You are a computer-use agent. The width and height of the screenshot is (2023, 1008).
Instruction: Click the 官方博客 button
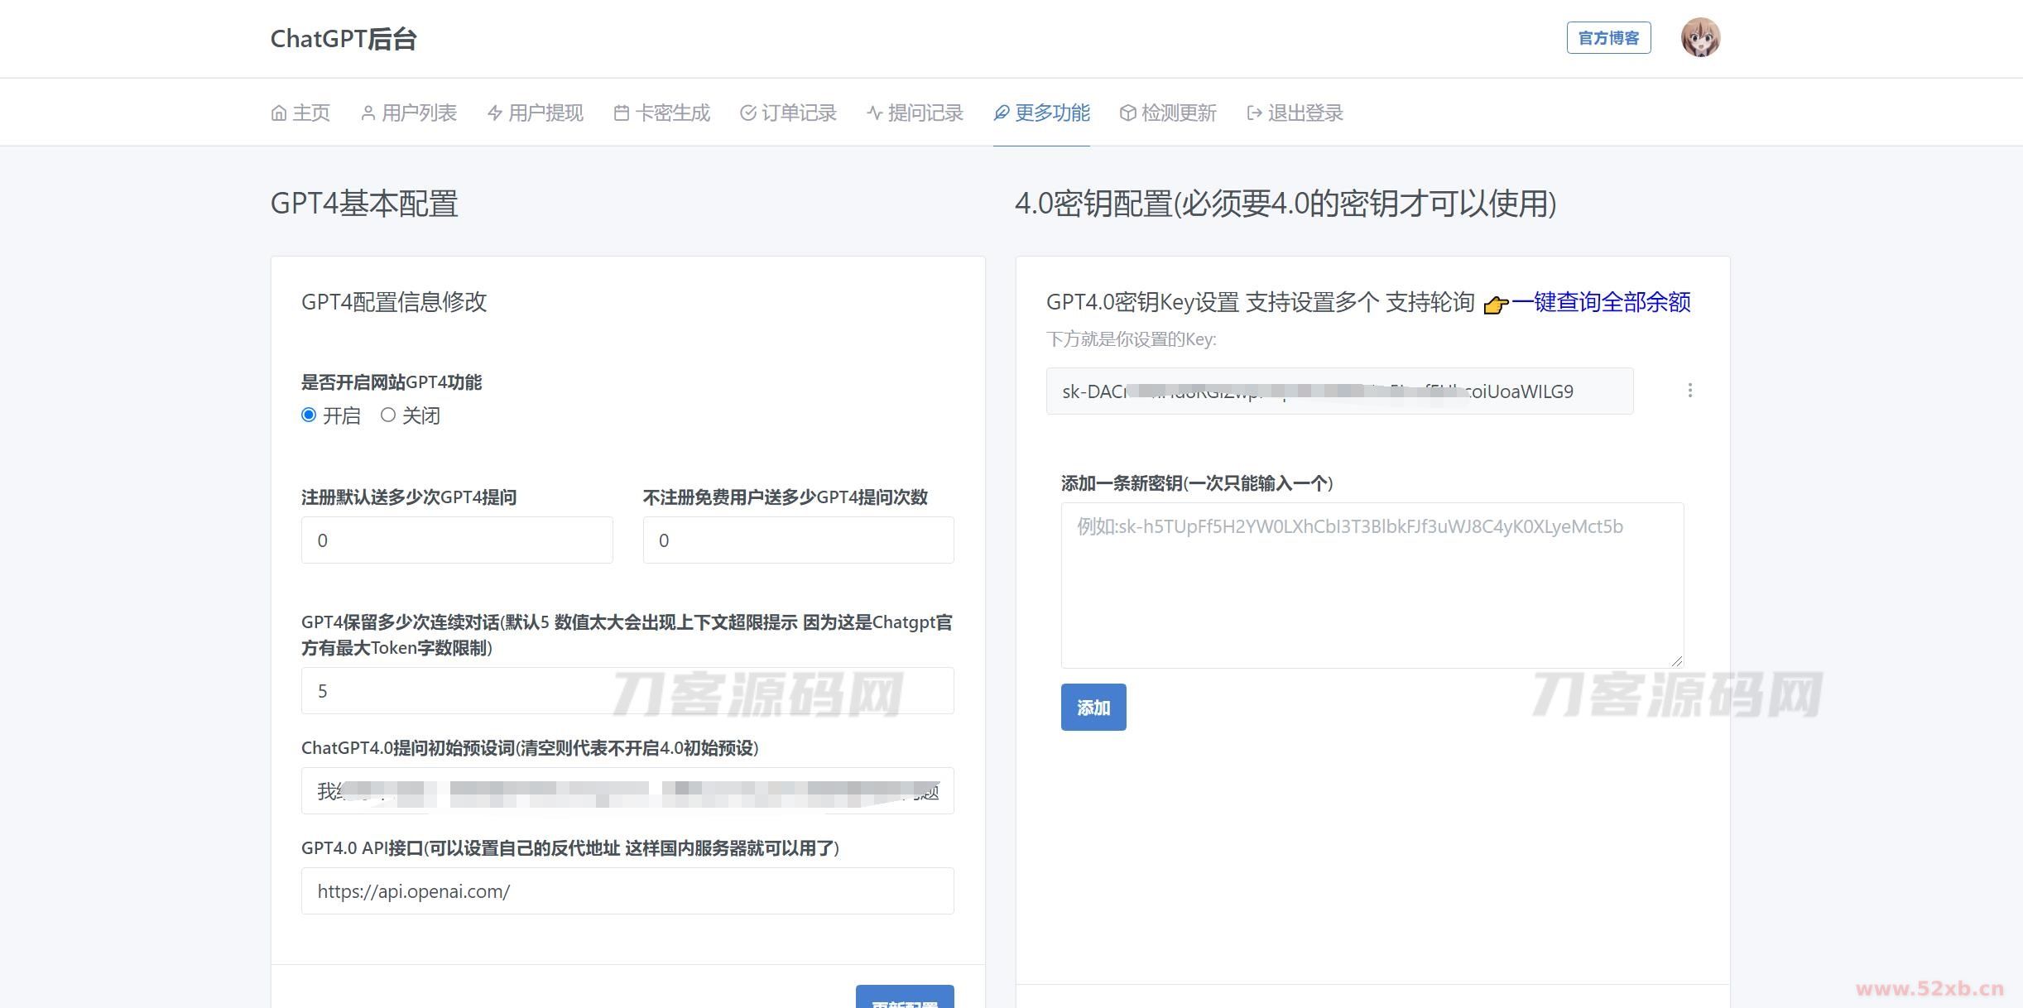pyautogui.click(x=1607, y=38)
